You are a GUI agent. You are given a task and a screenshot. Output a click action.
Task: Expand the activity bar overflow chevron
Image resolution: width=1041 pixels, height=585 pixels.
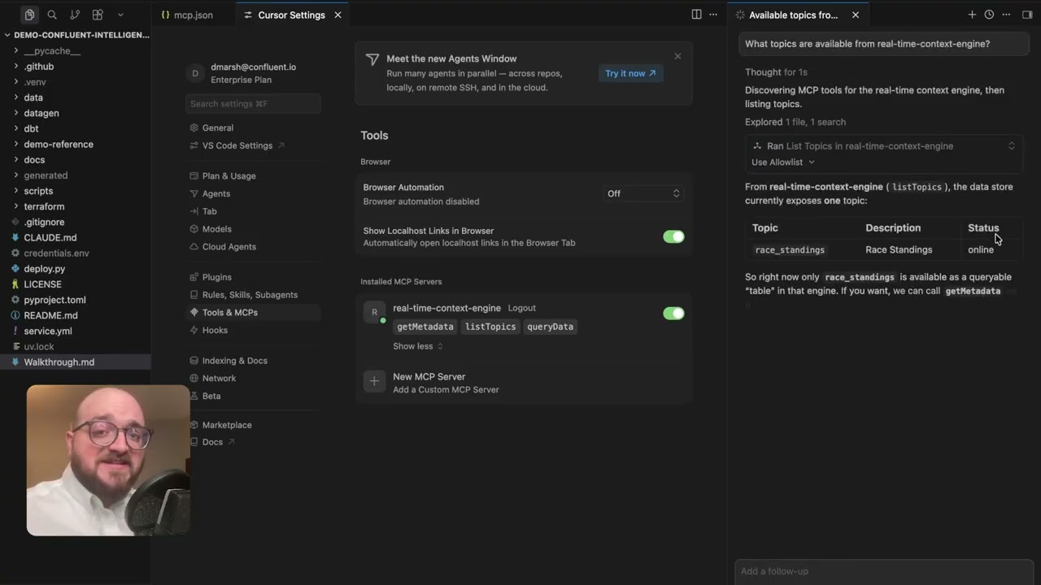120,15
